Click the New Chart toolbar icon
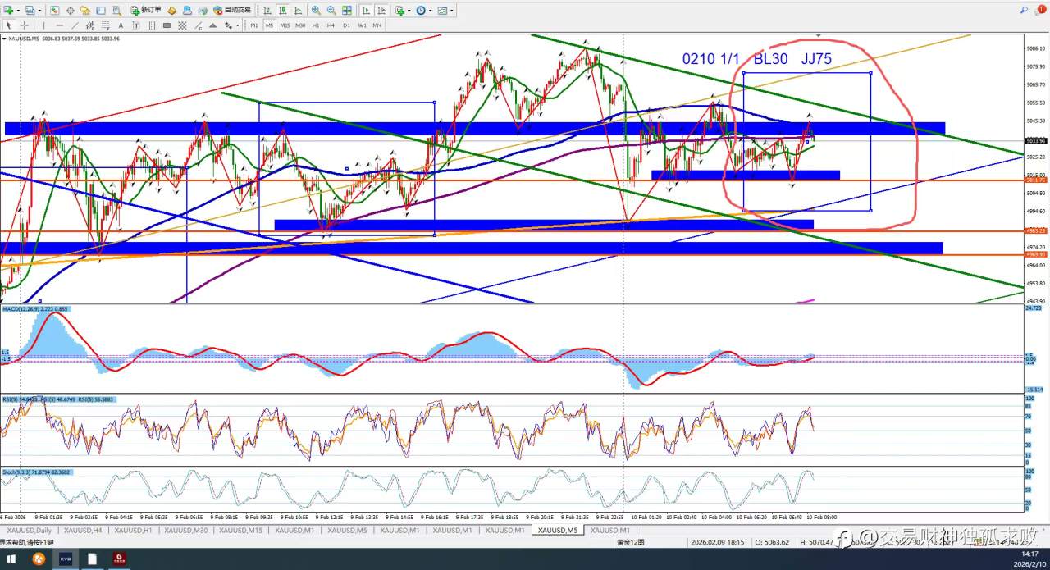Viewport: 1050px width, 570px height. 8,11
